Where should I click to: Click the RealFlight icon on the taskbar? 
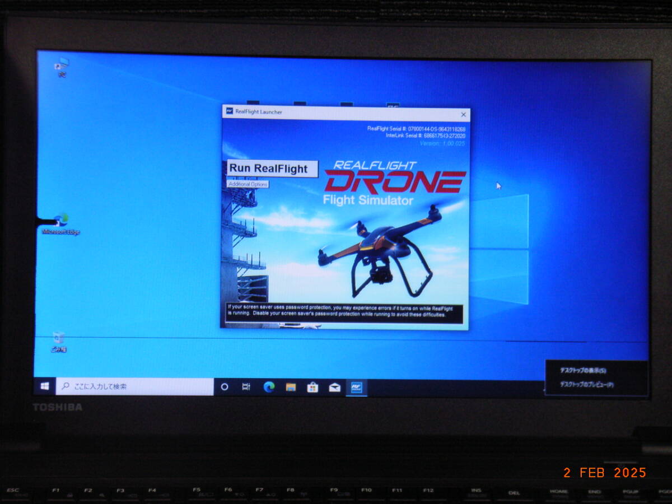coord(356,386)
